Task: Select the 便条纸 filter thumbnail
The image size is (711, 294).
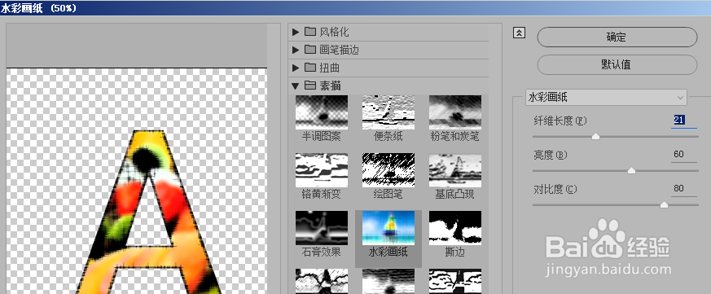Action: [x=388, y=112]
